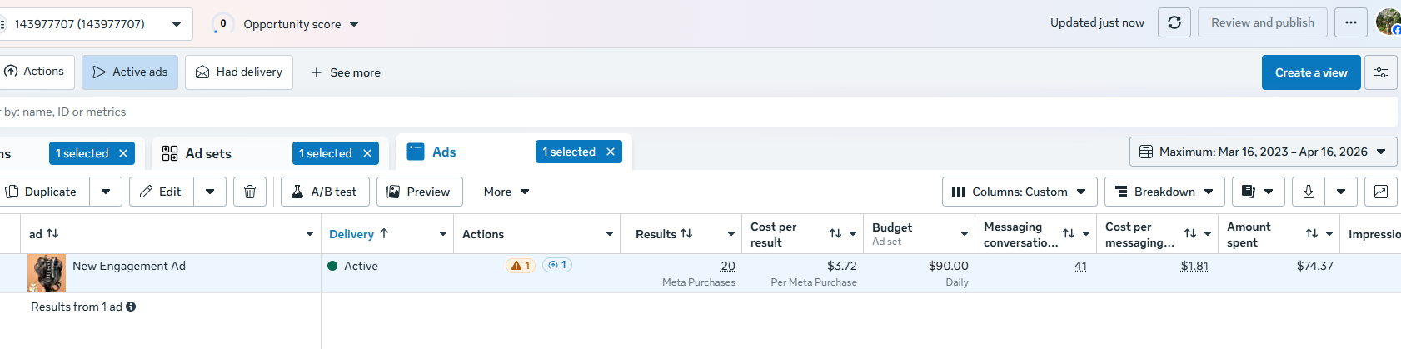
Task: Click the refresh data icon
Action: click(x=1174, y=23)
